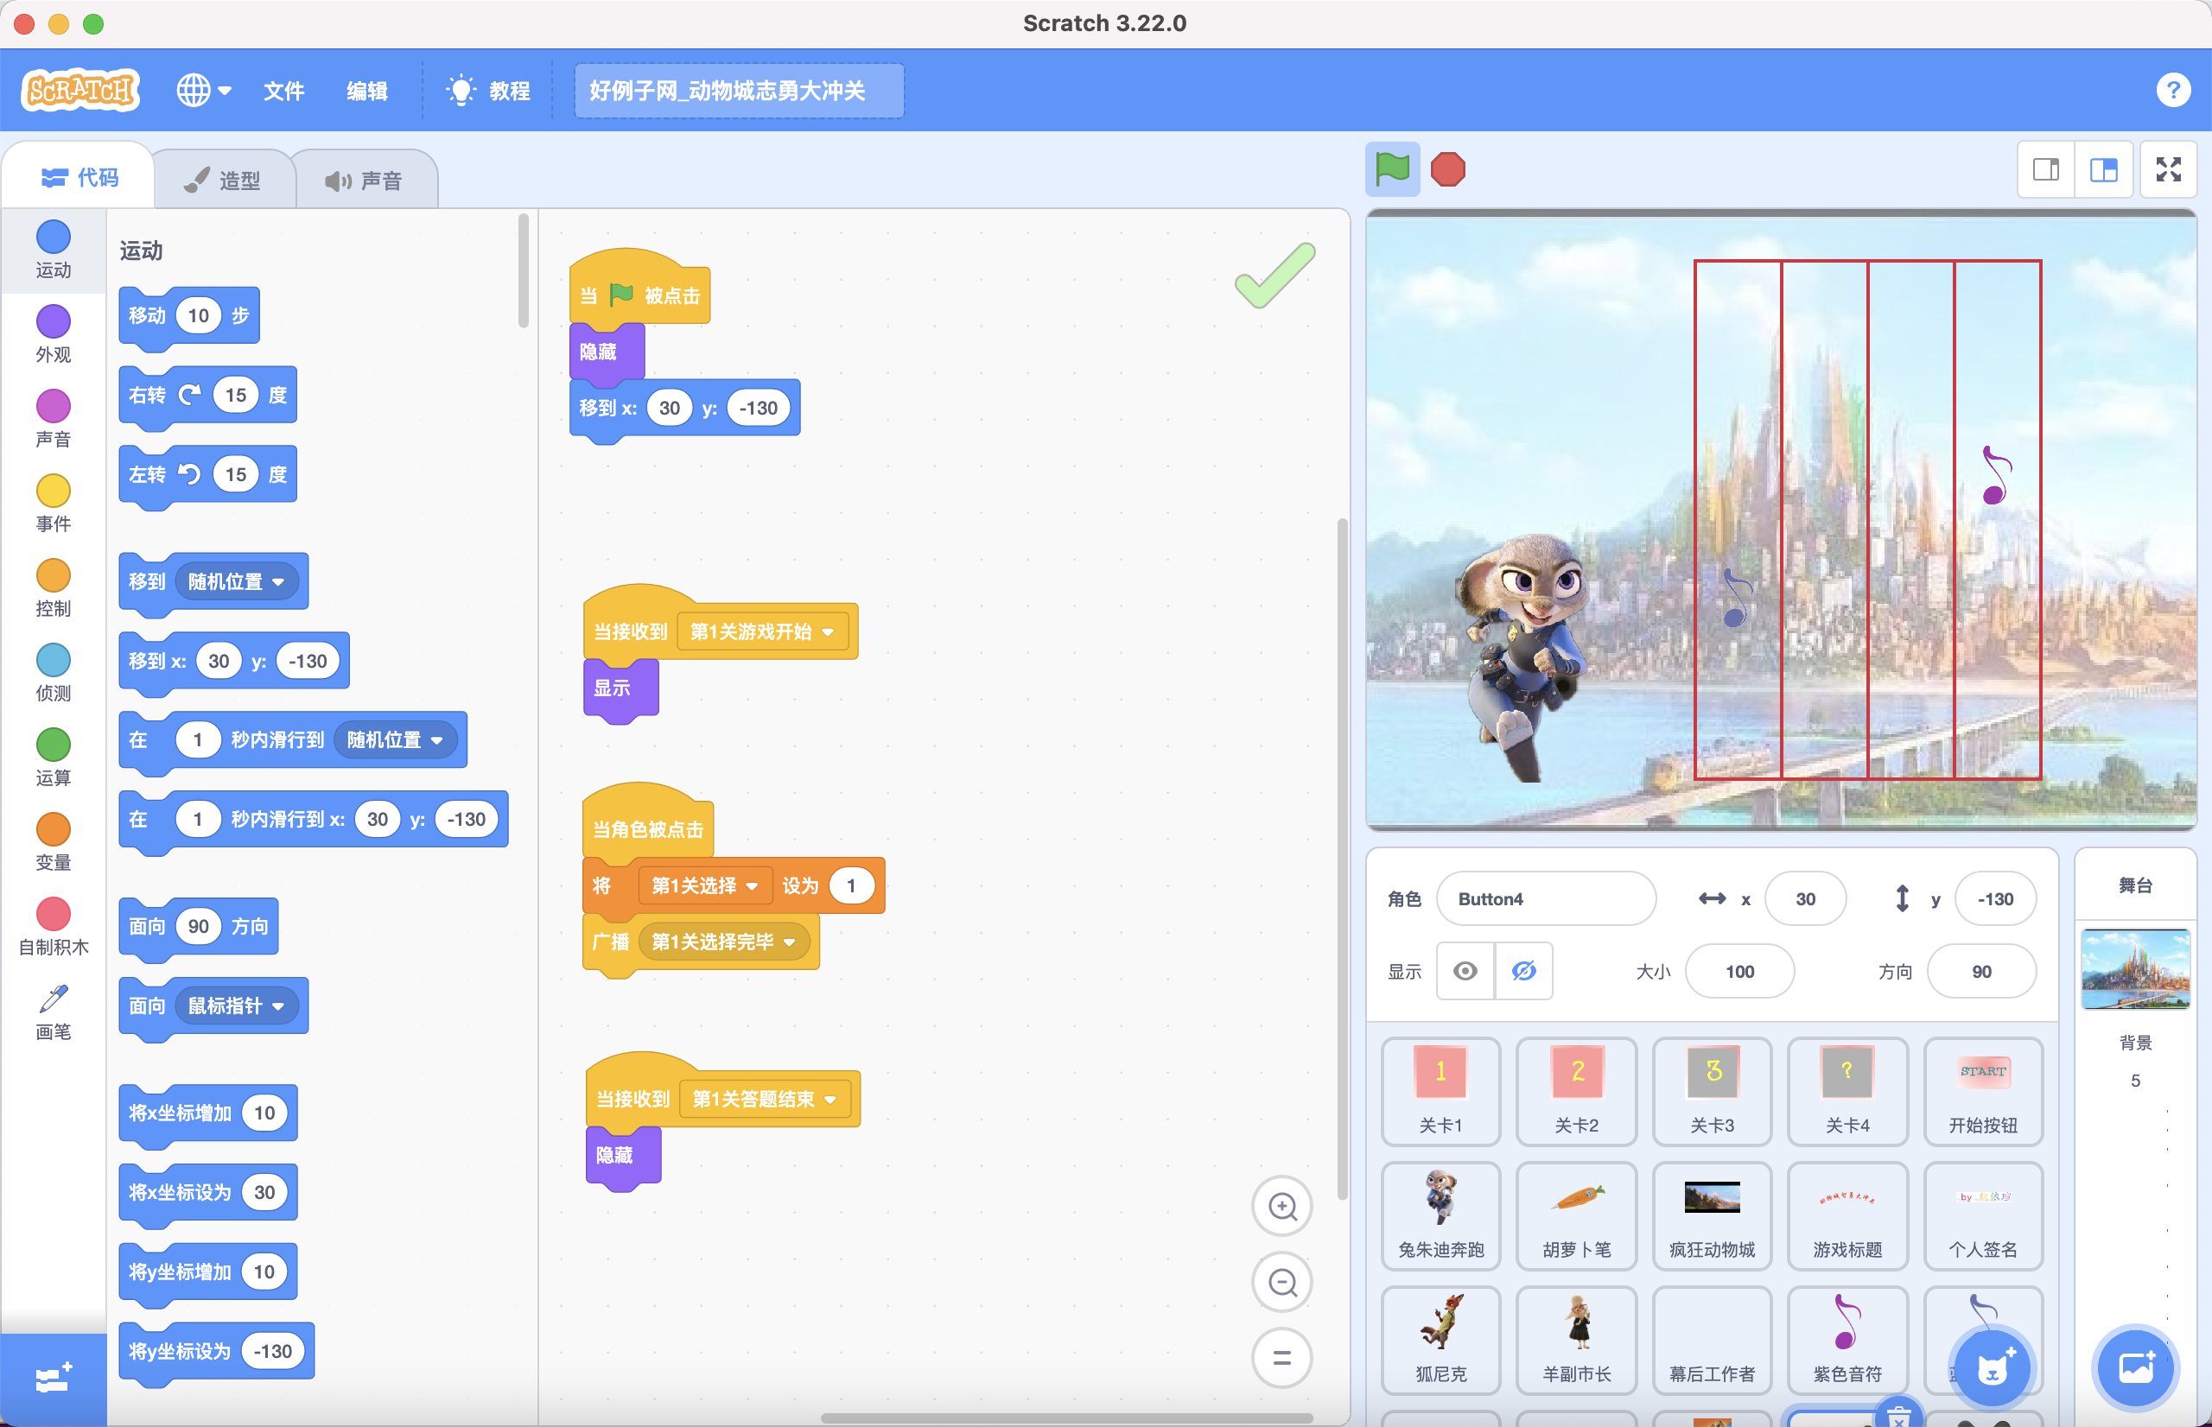Screen dimensions: 2212x1427
Task: Open the choose a backdrop button
Action: point(2135,1367)
